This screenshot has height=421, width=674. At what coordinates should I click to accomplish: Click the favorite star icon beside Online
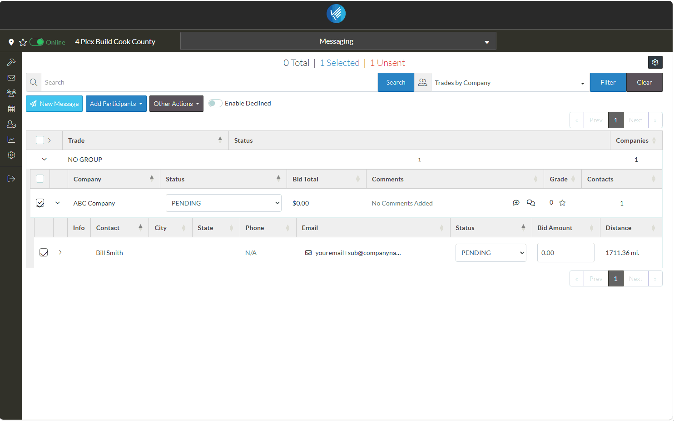(23, 42)
